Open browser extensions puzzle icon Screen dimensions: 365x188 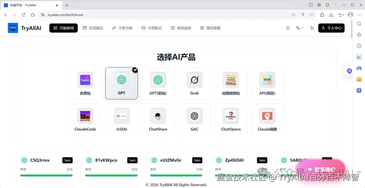click(322, 15)
